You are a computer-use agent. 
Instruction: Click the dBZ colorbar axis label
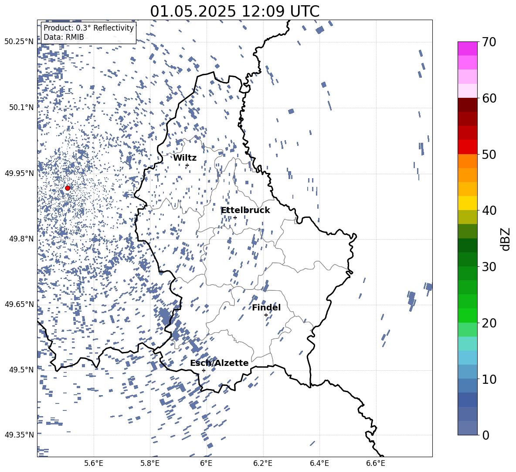tap(506, 239)
